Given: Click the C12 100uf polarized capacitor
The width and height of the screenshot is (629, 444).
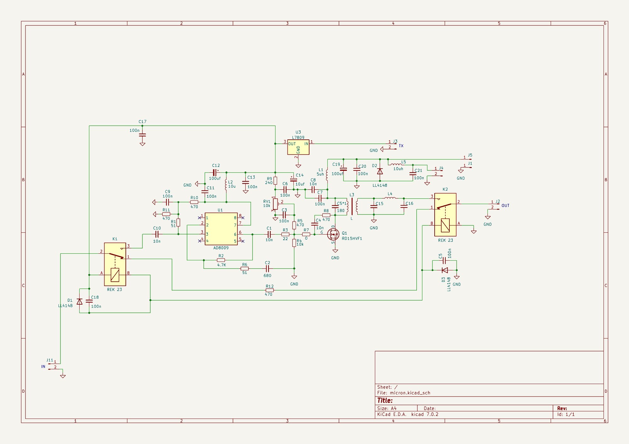Looking at the screenshot, I should (x=215, y=172).
